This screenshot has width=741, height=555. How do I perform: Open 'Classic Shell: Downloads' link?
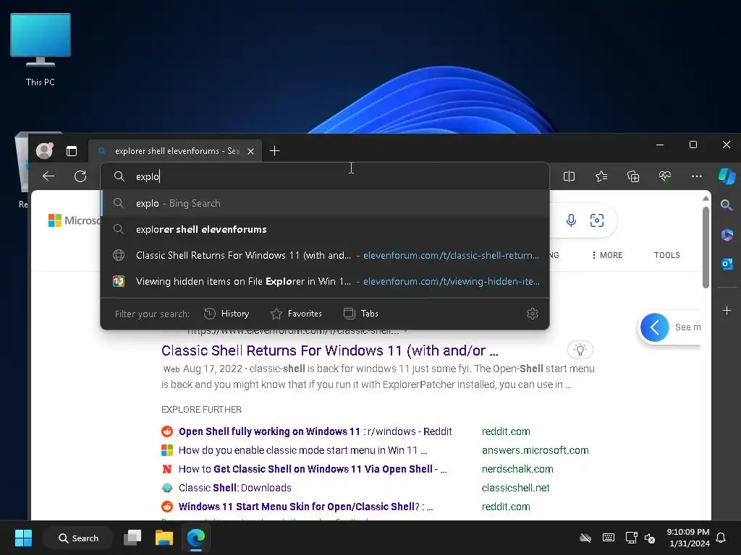click(x=235, y=488)
